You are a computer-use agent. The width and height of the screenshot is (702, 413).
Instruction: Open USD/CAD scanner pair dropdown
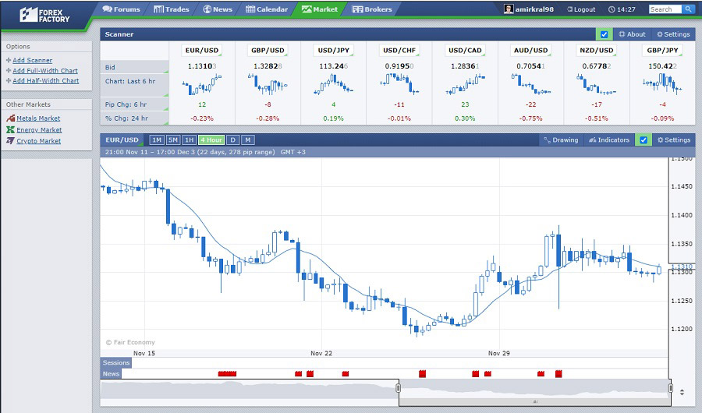(465, 50)
